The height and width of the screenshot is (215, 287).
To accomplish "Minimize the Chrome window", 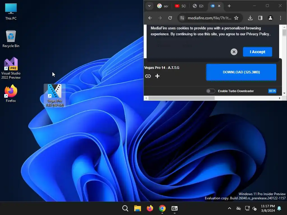I will click(254, 6).
